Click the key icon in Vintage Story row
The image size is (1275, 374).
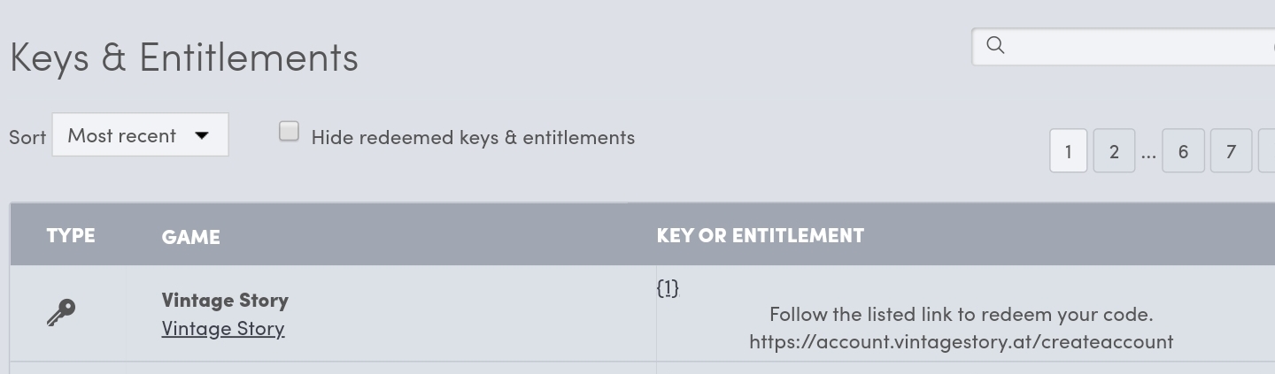point(61,313)
